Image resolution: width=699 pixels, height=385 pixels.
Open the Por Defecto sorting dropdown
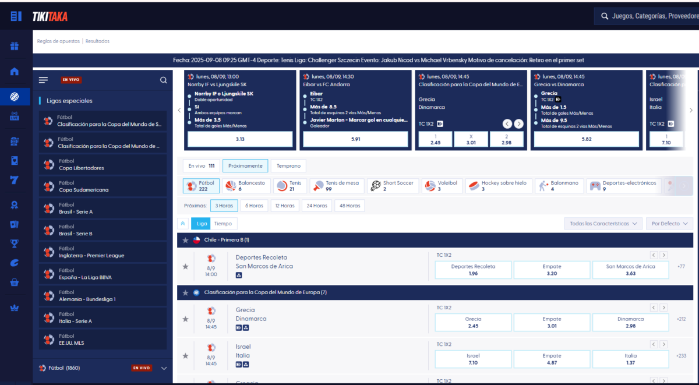coord(669,224)
